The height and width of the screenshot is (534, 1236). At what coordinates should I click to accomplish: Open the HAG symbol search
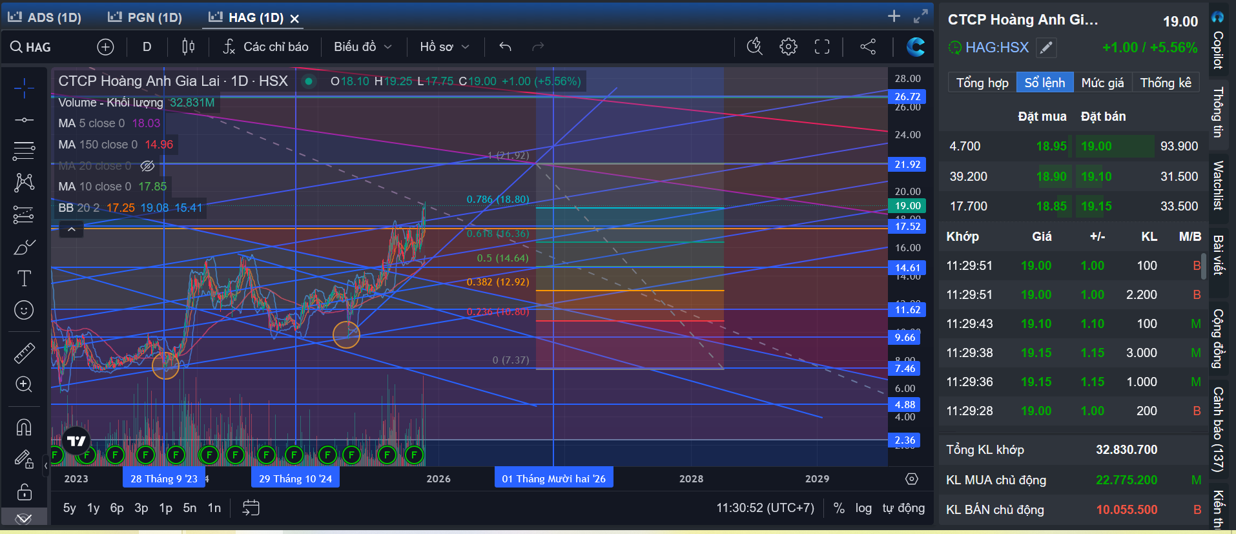point(31,47)
